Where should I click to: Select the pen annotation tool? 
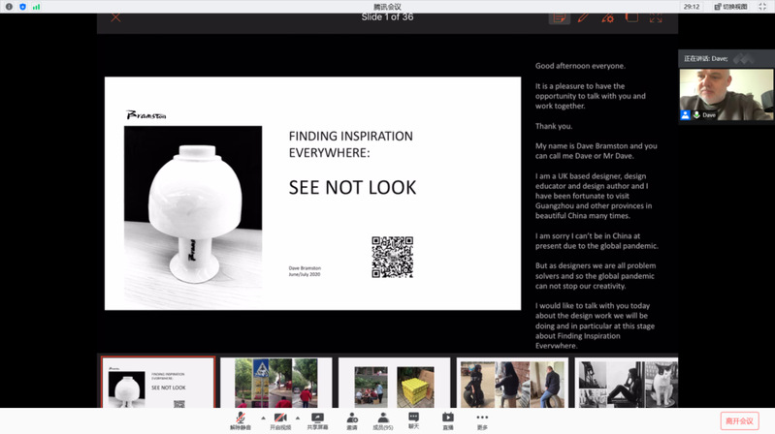[x=583, y=16]
